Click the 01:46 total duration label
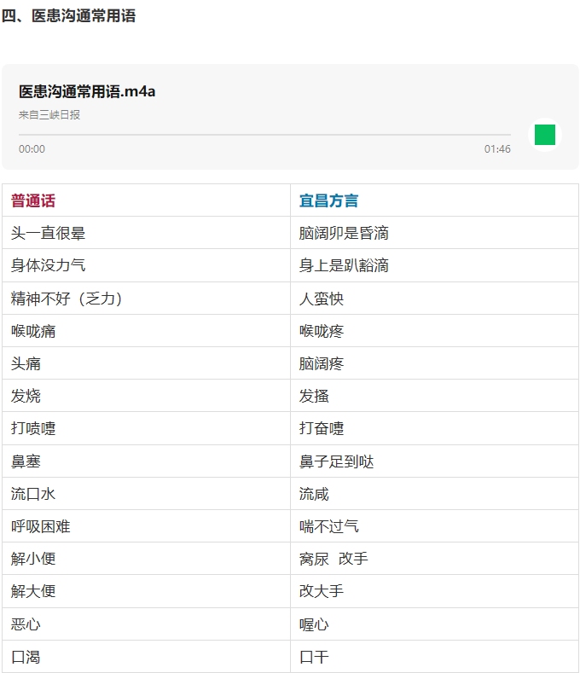 [x=497, y=149]
